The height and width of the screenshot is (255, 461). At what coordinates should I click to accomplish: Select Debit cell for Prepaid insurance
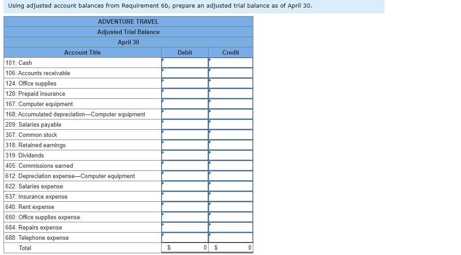[185, 93]
